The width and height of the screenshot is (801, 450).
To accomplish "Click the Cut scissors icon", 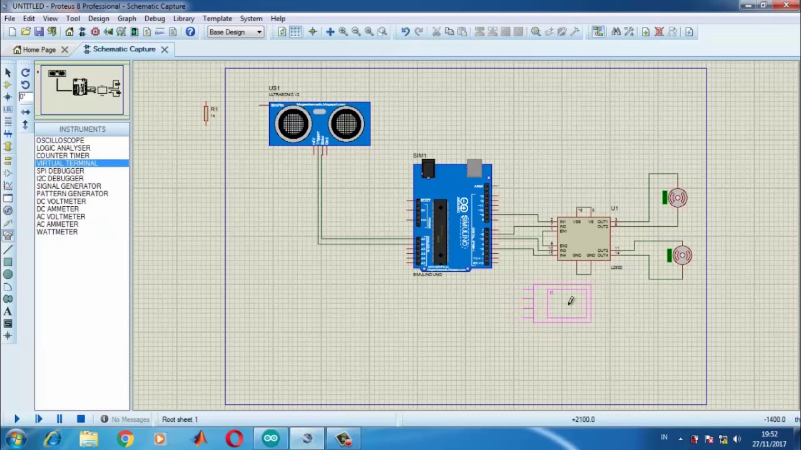I will click(436, 32).
